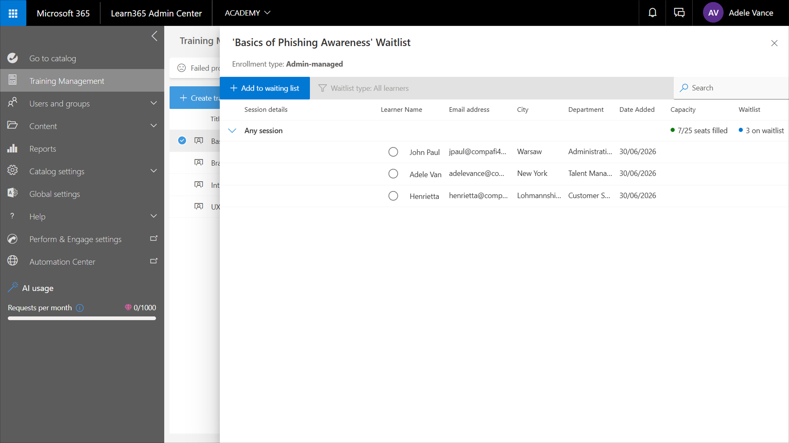Click the 7/25 seats filled indicator
The width and height of the screenshot is (789, 443).
699,131
